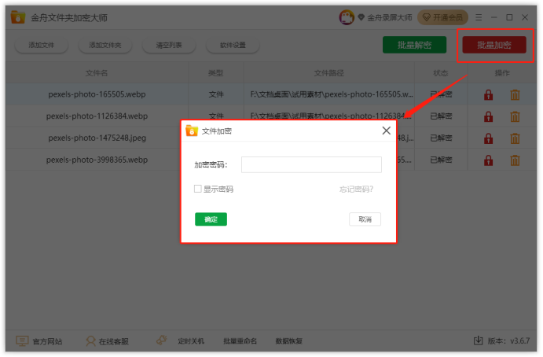
Task: Close the 文件加密 dialog
Action: [x=386, y=131]
